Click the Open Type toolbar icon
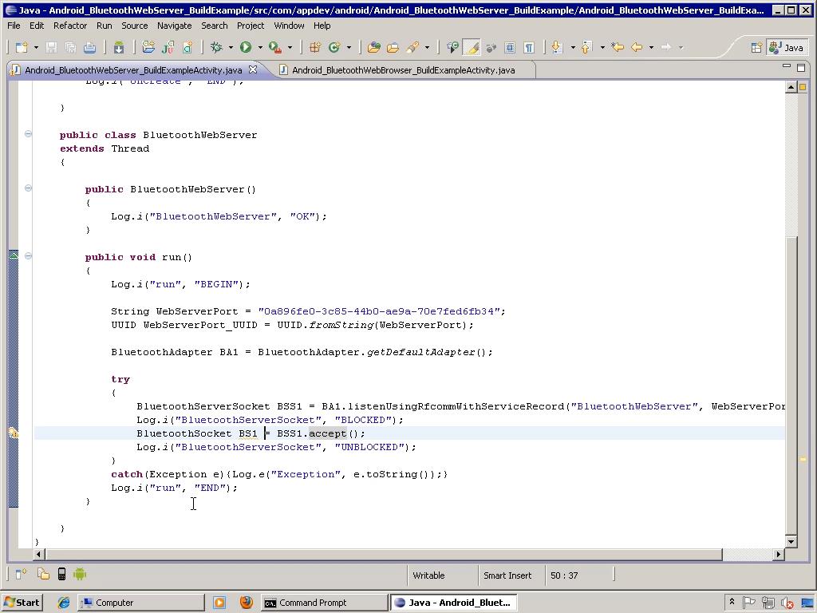Image resolution: width=817 pixels, height=613 pixels. click(373, 47)
